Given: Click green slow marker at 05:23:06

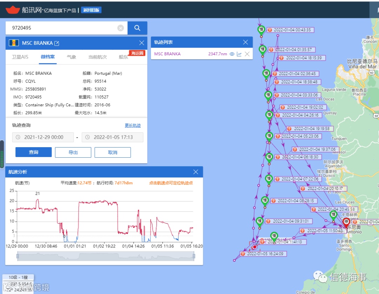Looking at the screenshot, I should (x=269, y=136).
